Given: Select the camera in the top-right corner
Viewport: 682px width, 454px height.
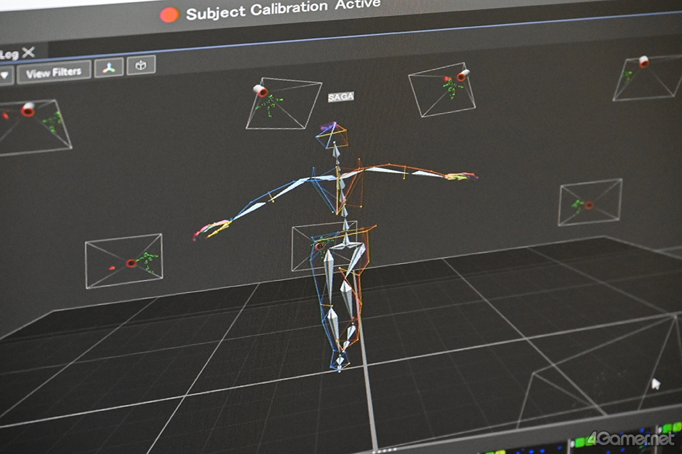Looking at the screenshot, I should pyautogui.click(x=643, y=62).
